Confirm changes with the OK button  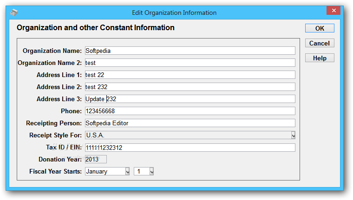pyautogui.click(x=320, y=28)
